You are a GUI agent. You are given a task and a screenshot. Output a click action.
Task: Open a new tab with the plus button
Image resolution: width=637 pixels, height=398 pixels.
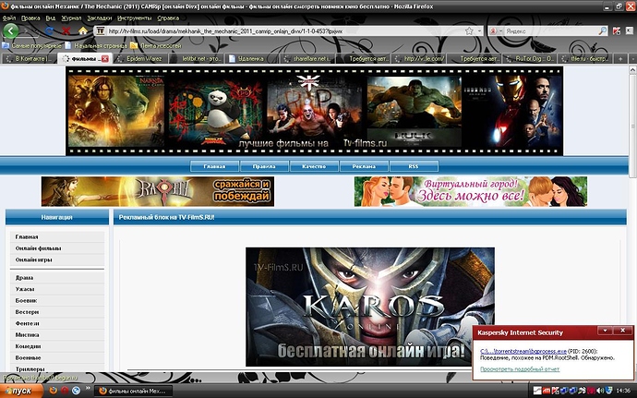pyautogui.click(x=620, y=59)
